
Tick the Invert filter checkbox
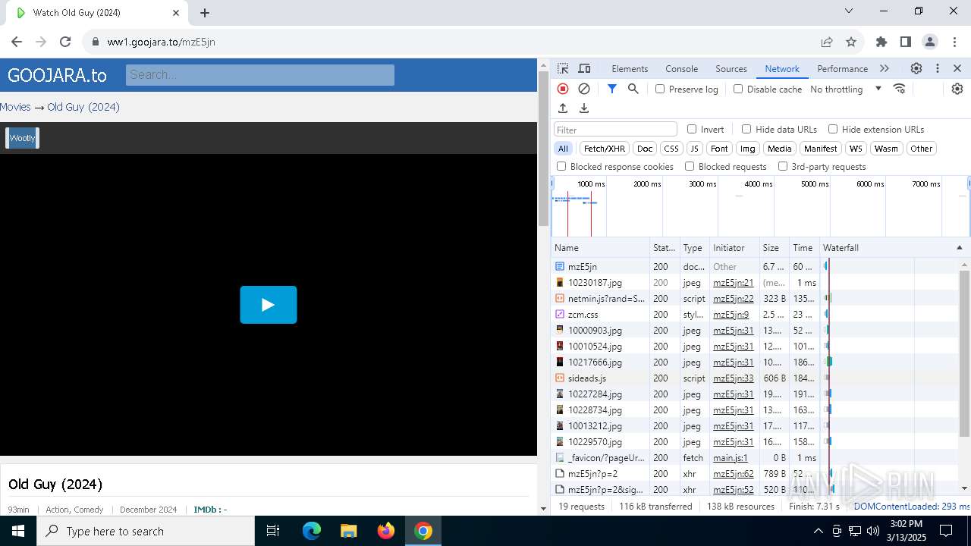tap(692, 129)
